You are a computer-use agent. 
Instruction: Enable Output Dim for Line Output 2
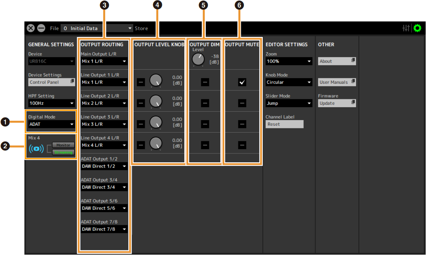[205, 104]
